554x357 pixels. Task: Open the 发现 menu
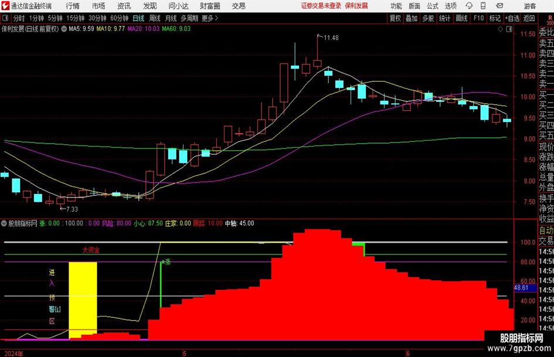point(150,6)
